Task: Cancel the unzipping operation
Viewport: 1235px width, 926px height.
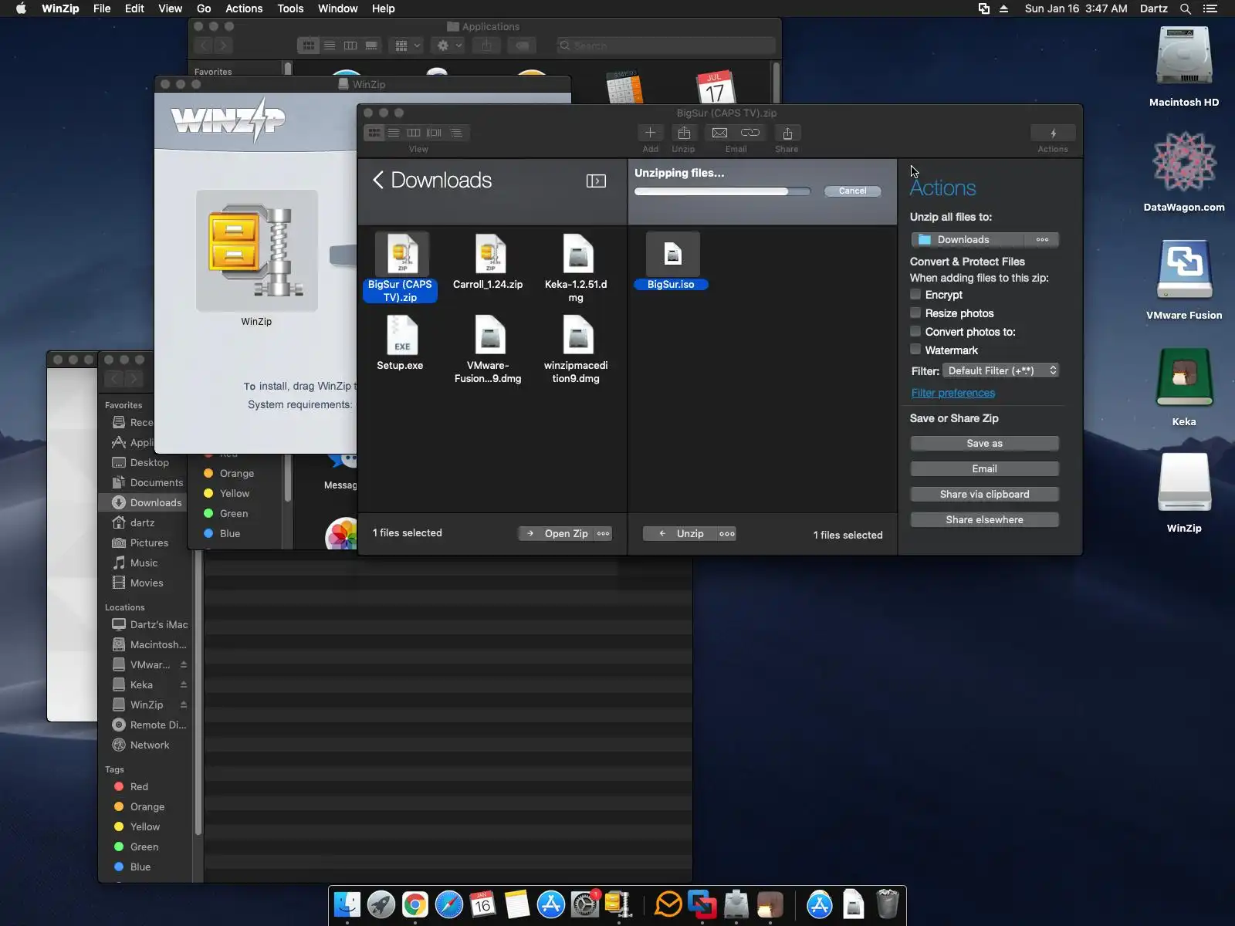Action: click(852, 191)
